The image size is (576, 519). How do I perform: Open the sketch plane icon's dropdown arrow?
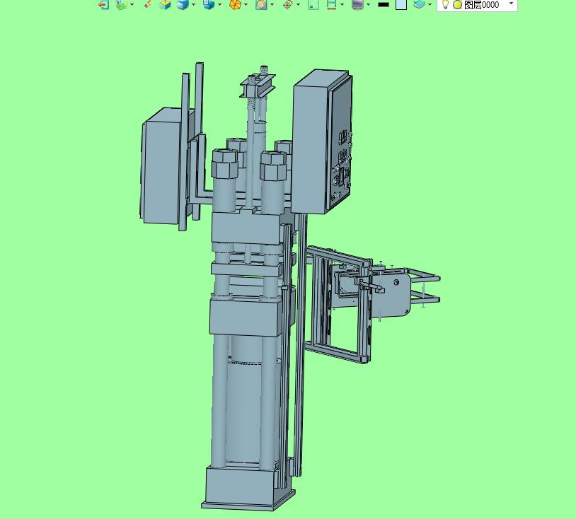pyautogui.click(x=132, y=5)
